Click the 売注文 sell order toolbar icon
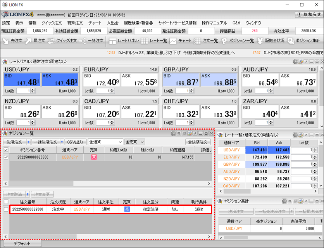Screen dimensions: 324x248 click(12, 40)
